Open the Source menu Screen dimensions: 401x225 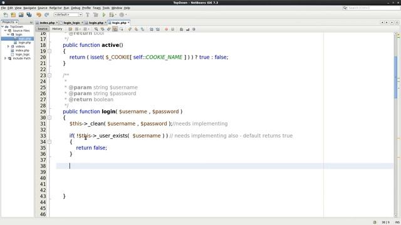click(43, 8)
